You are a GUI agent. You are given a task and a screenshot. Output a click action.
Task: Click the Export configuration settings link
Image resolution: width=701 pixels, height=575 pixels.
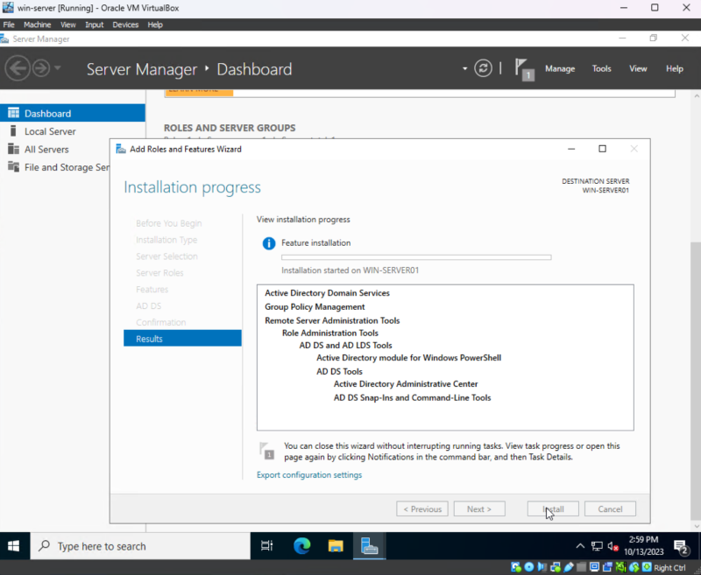tap(308, 475)
